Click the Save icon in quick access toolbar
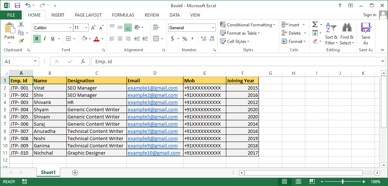 pos(17,5)
